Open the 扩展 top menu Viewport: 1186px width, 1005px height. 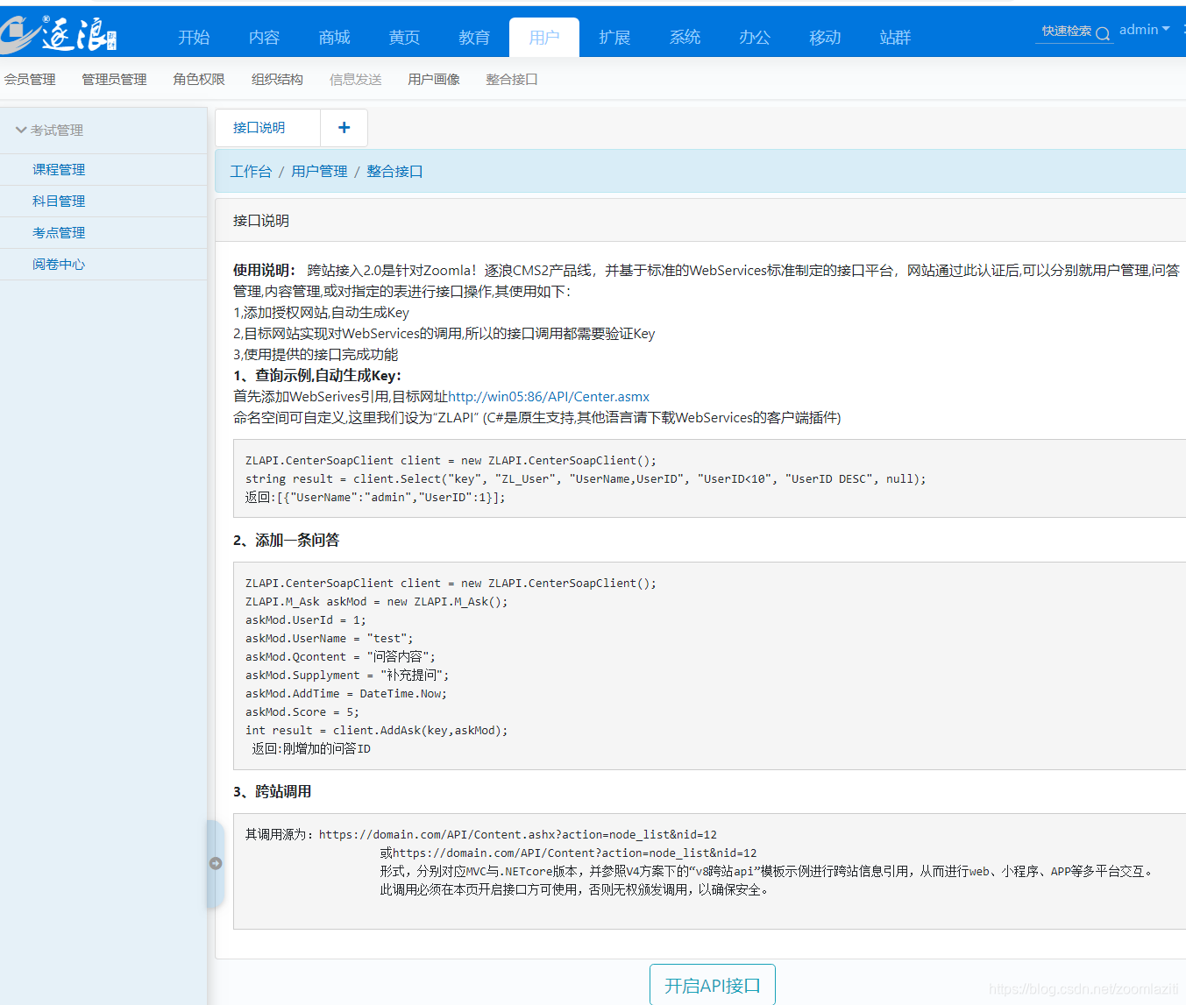[614, 38]
